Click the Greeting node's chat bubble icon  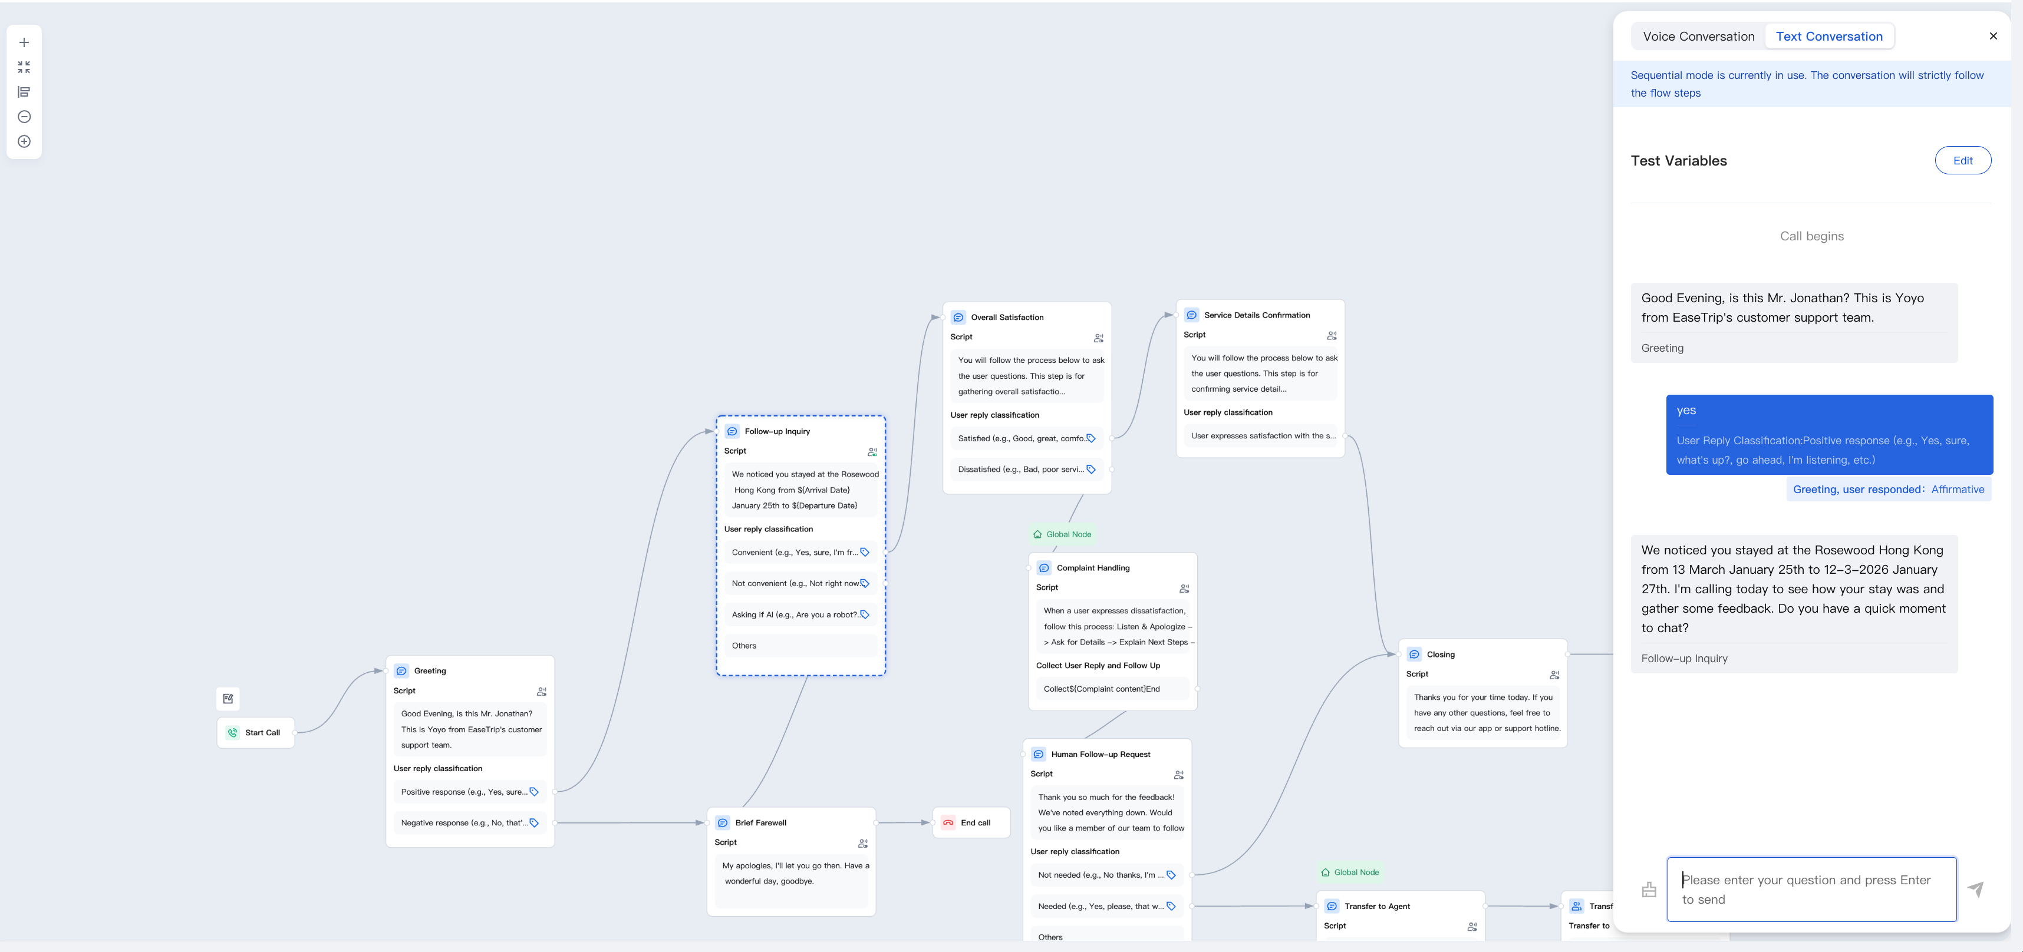[x=401, y=671]
